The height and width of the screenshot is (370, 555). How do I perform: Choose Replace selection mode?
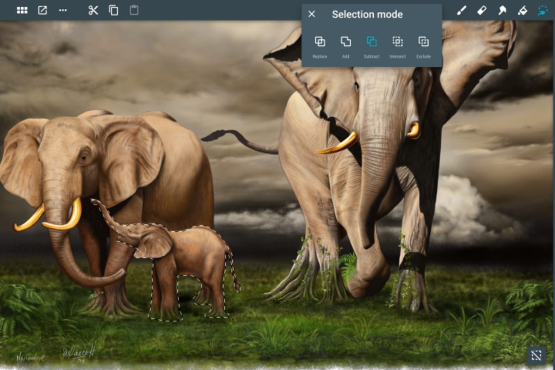[320, 46]
